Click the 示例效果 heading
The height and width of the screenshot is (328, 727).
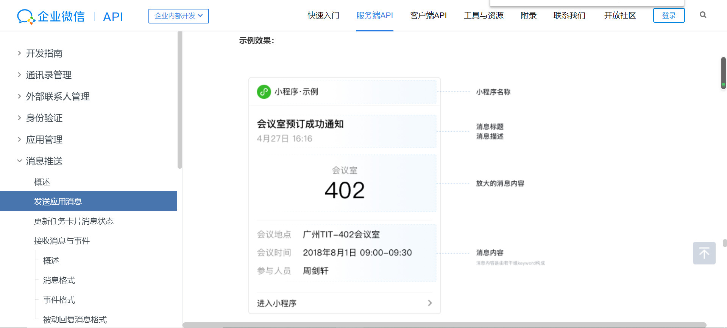pyautogui.click(x=257, y=40)
